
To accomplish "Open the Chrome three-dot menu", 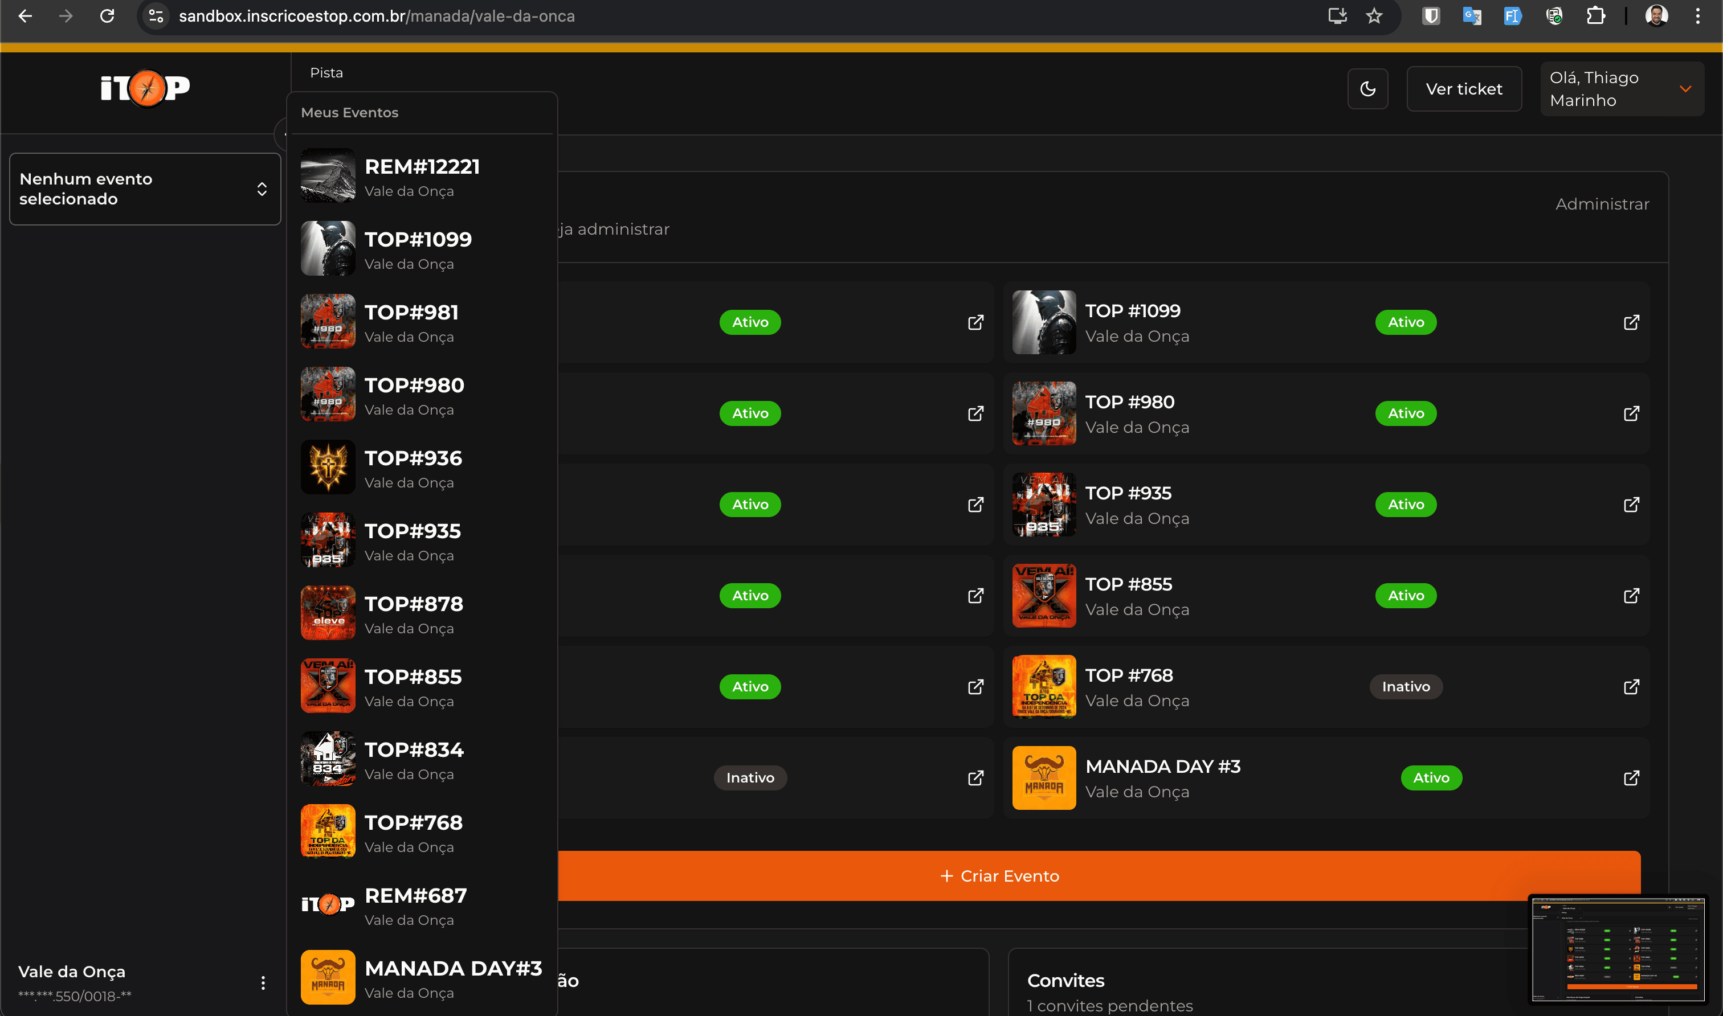I will click(x=1698, y=16).
